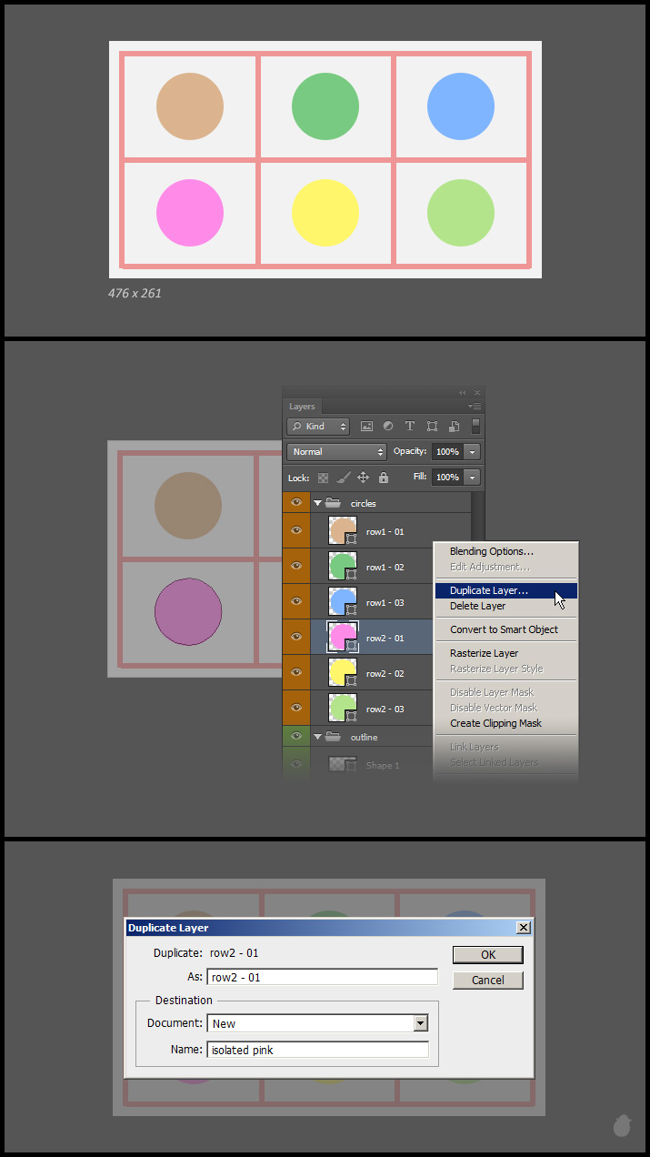Image resolution: width=650 pixels, height=1157 pixels.
Task: Click lock position move icon
Action: coord(363,478)
